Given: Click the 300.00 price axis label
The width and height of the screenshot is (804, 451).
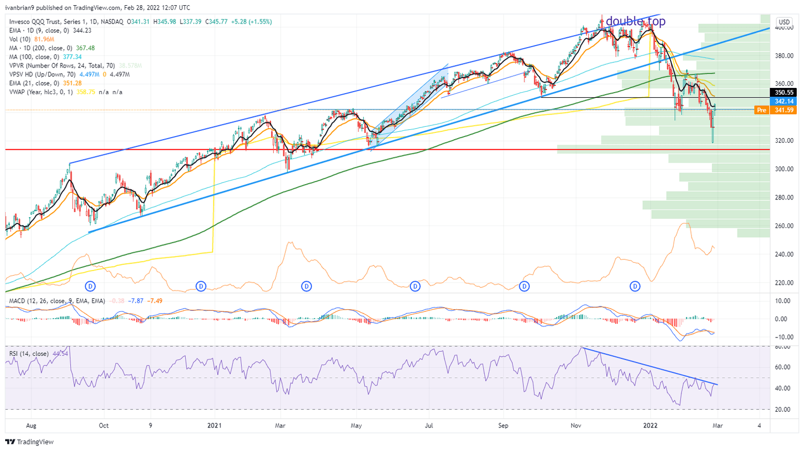Looking at the screenshot, I should click(785, 169).
